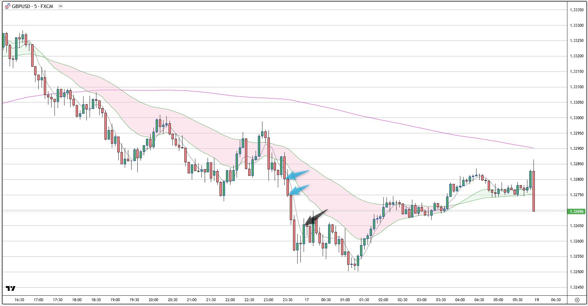Click the 21:00 time axis label

(192, 300)
